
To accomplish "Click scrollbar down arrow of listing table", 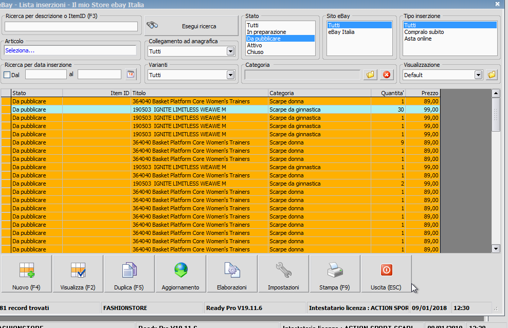I will coord(496,249).
